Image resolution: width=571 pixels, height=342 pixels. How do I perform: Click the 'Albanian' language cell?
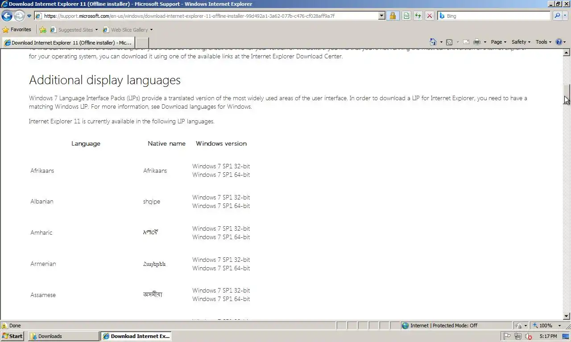pyautogui.click(x=41, y=201)
